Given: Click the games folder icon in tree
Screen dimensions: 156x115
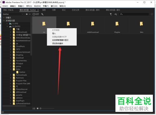Looking at the screenshot, I should pyautogui.click(x=14, y=66).
